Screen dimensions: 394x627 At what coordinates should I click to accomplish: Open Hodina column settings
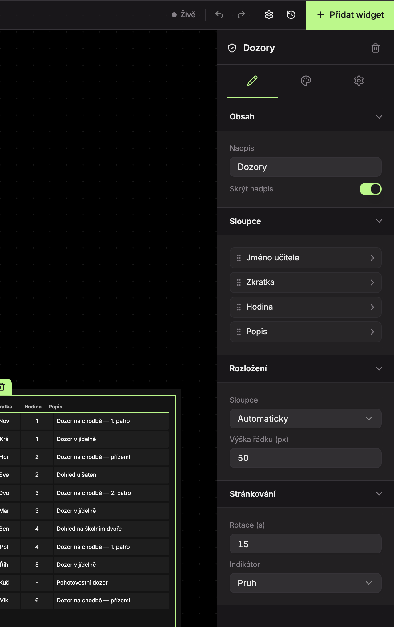306,307
